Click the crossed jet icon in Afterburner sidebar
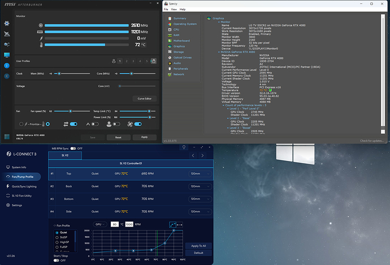 point(7,34)
